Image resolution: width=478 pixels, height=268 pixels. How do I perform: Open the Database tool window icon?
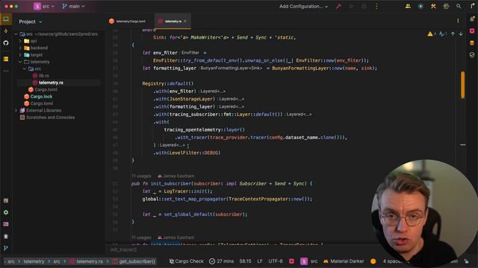click(472, 43)
